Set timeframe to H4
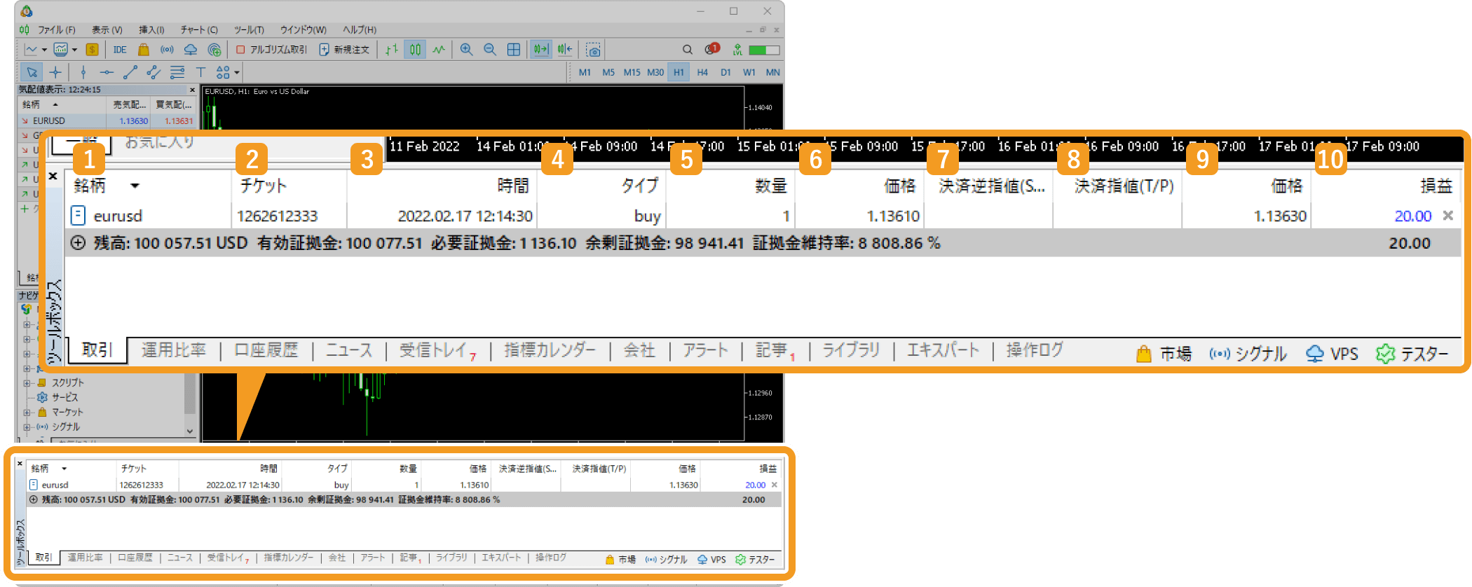The image size is (1472, 587). (x=702, y=72)
